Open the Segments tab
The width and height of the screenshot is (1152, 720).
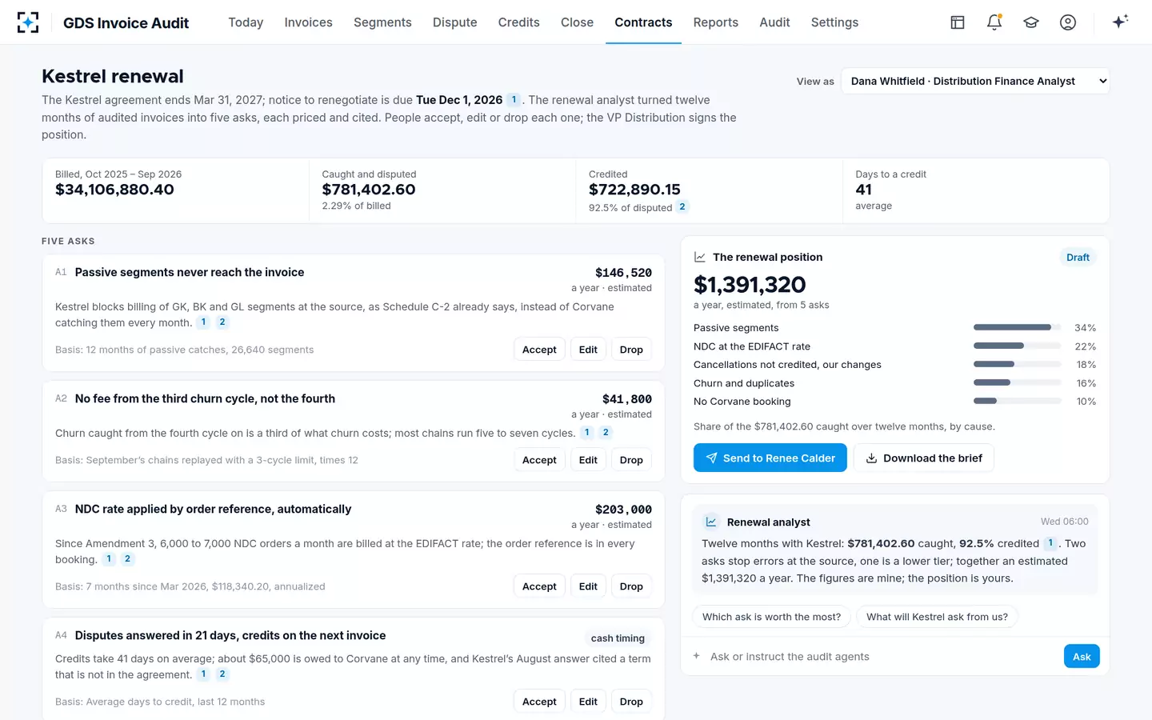pos(382,22)
